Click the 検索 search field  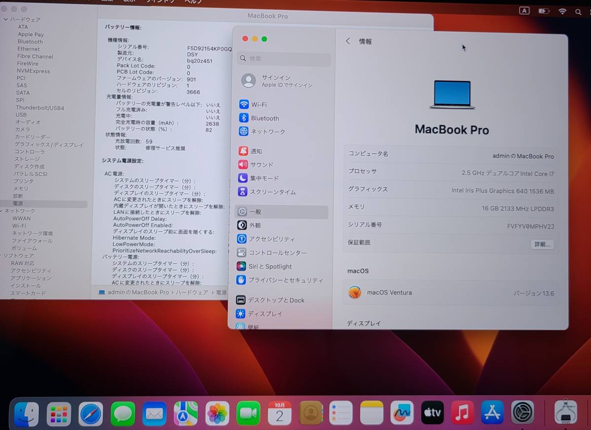point(284,59)
